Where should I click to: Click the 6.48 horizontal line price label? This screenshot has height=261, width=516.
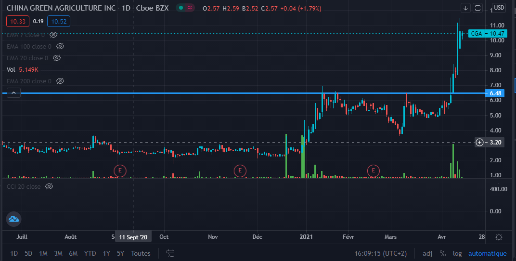(x=495, y=93)
